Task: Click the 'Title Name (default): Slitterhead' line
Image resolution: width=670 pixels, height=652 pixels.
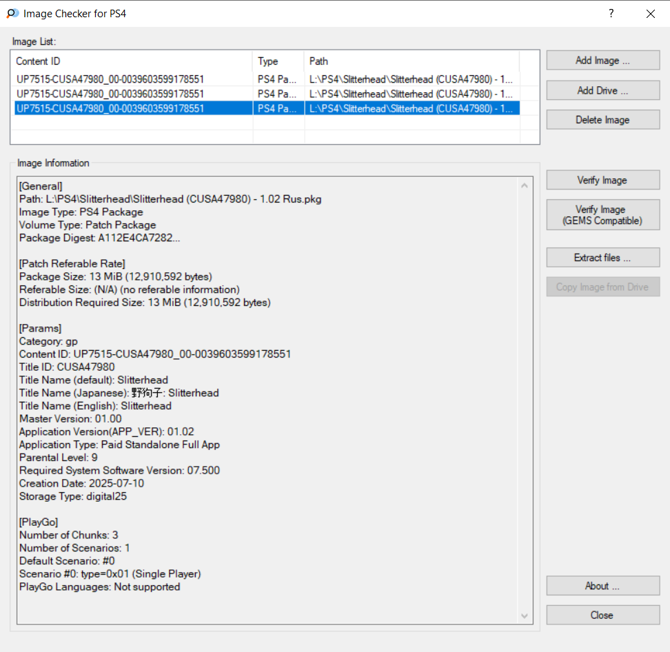Action: [94, 380]
